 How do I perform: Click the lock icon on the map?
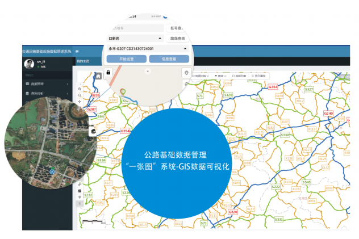click(107, 73)
